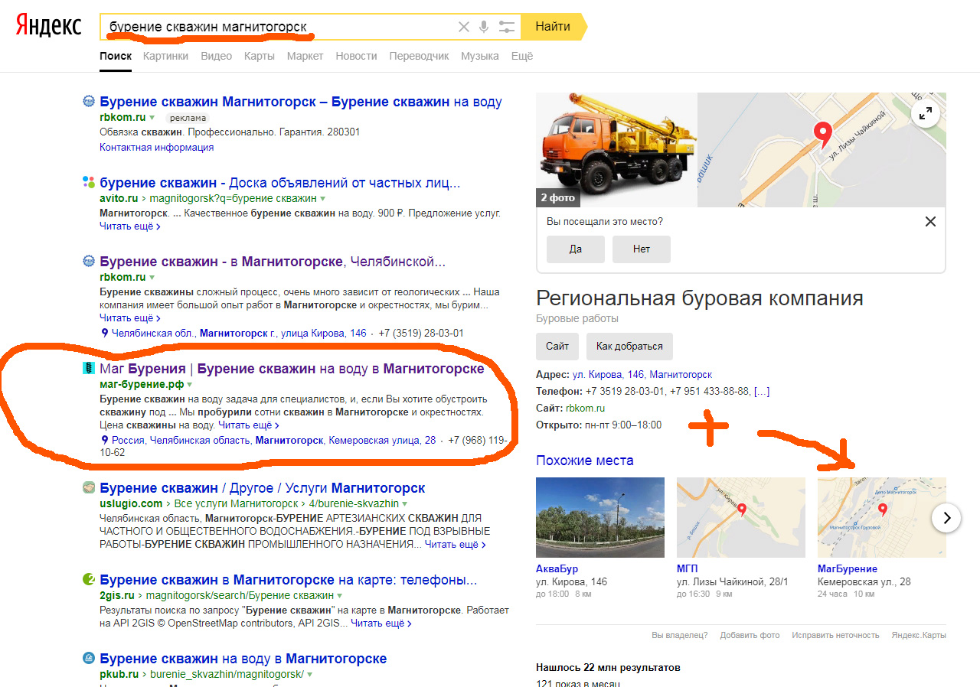Open the Похожие места heading link
The height and width of the screenshot is (687, 980).
(585, 461)
